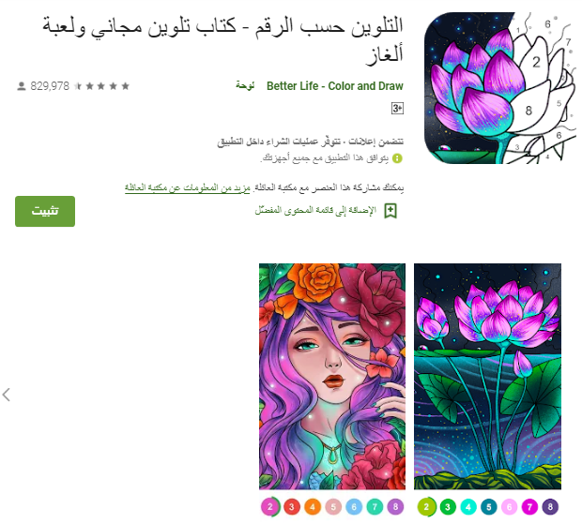The height and width of the screenshot is (523, 582).
Task: Select lime green color swatch number 2
Action: point(426,507)
